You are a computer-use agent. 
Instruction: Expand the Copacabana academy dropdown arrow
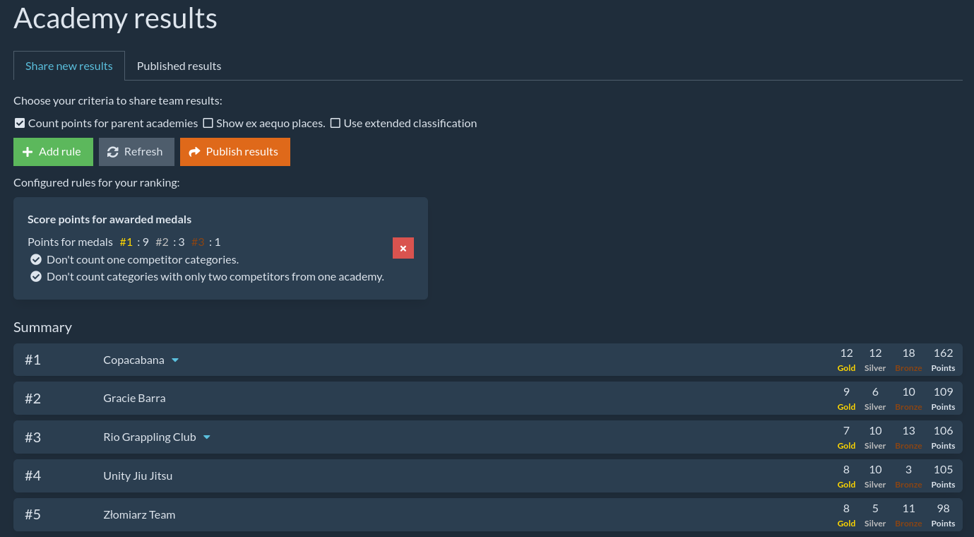point(175,360)
